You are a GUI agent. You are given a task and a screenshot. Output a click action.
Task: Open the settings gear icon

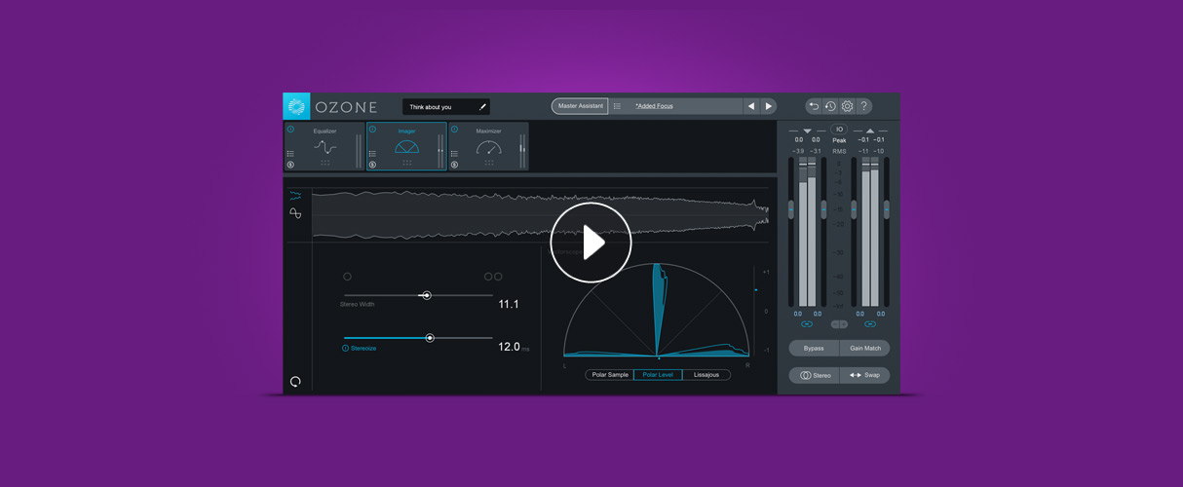(847, 106)
